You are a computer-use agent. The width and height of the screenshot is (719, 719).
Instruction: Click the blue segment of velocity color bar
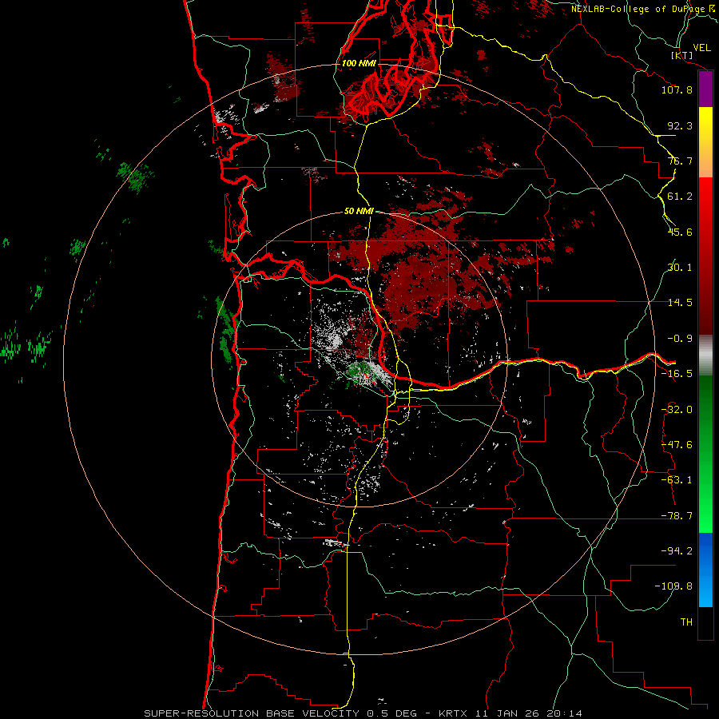point(705,570)
